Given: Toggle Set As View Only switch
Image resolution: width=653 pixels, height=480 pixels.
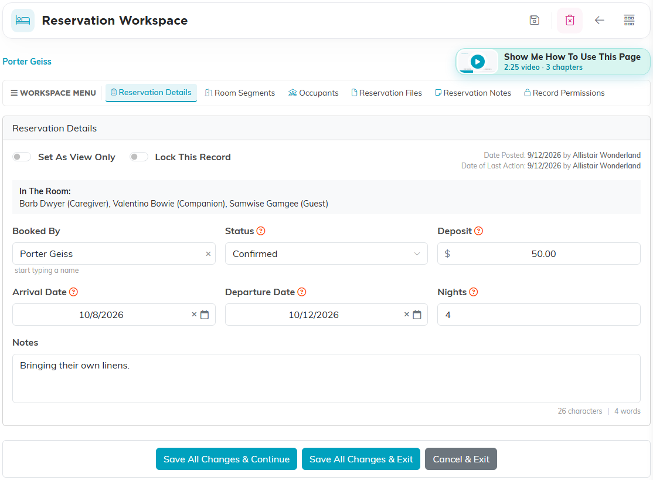Looking at the screenshot, I should click(22, 157).
